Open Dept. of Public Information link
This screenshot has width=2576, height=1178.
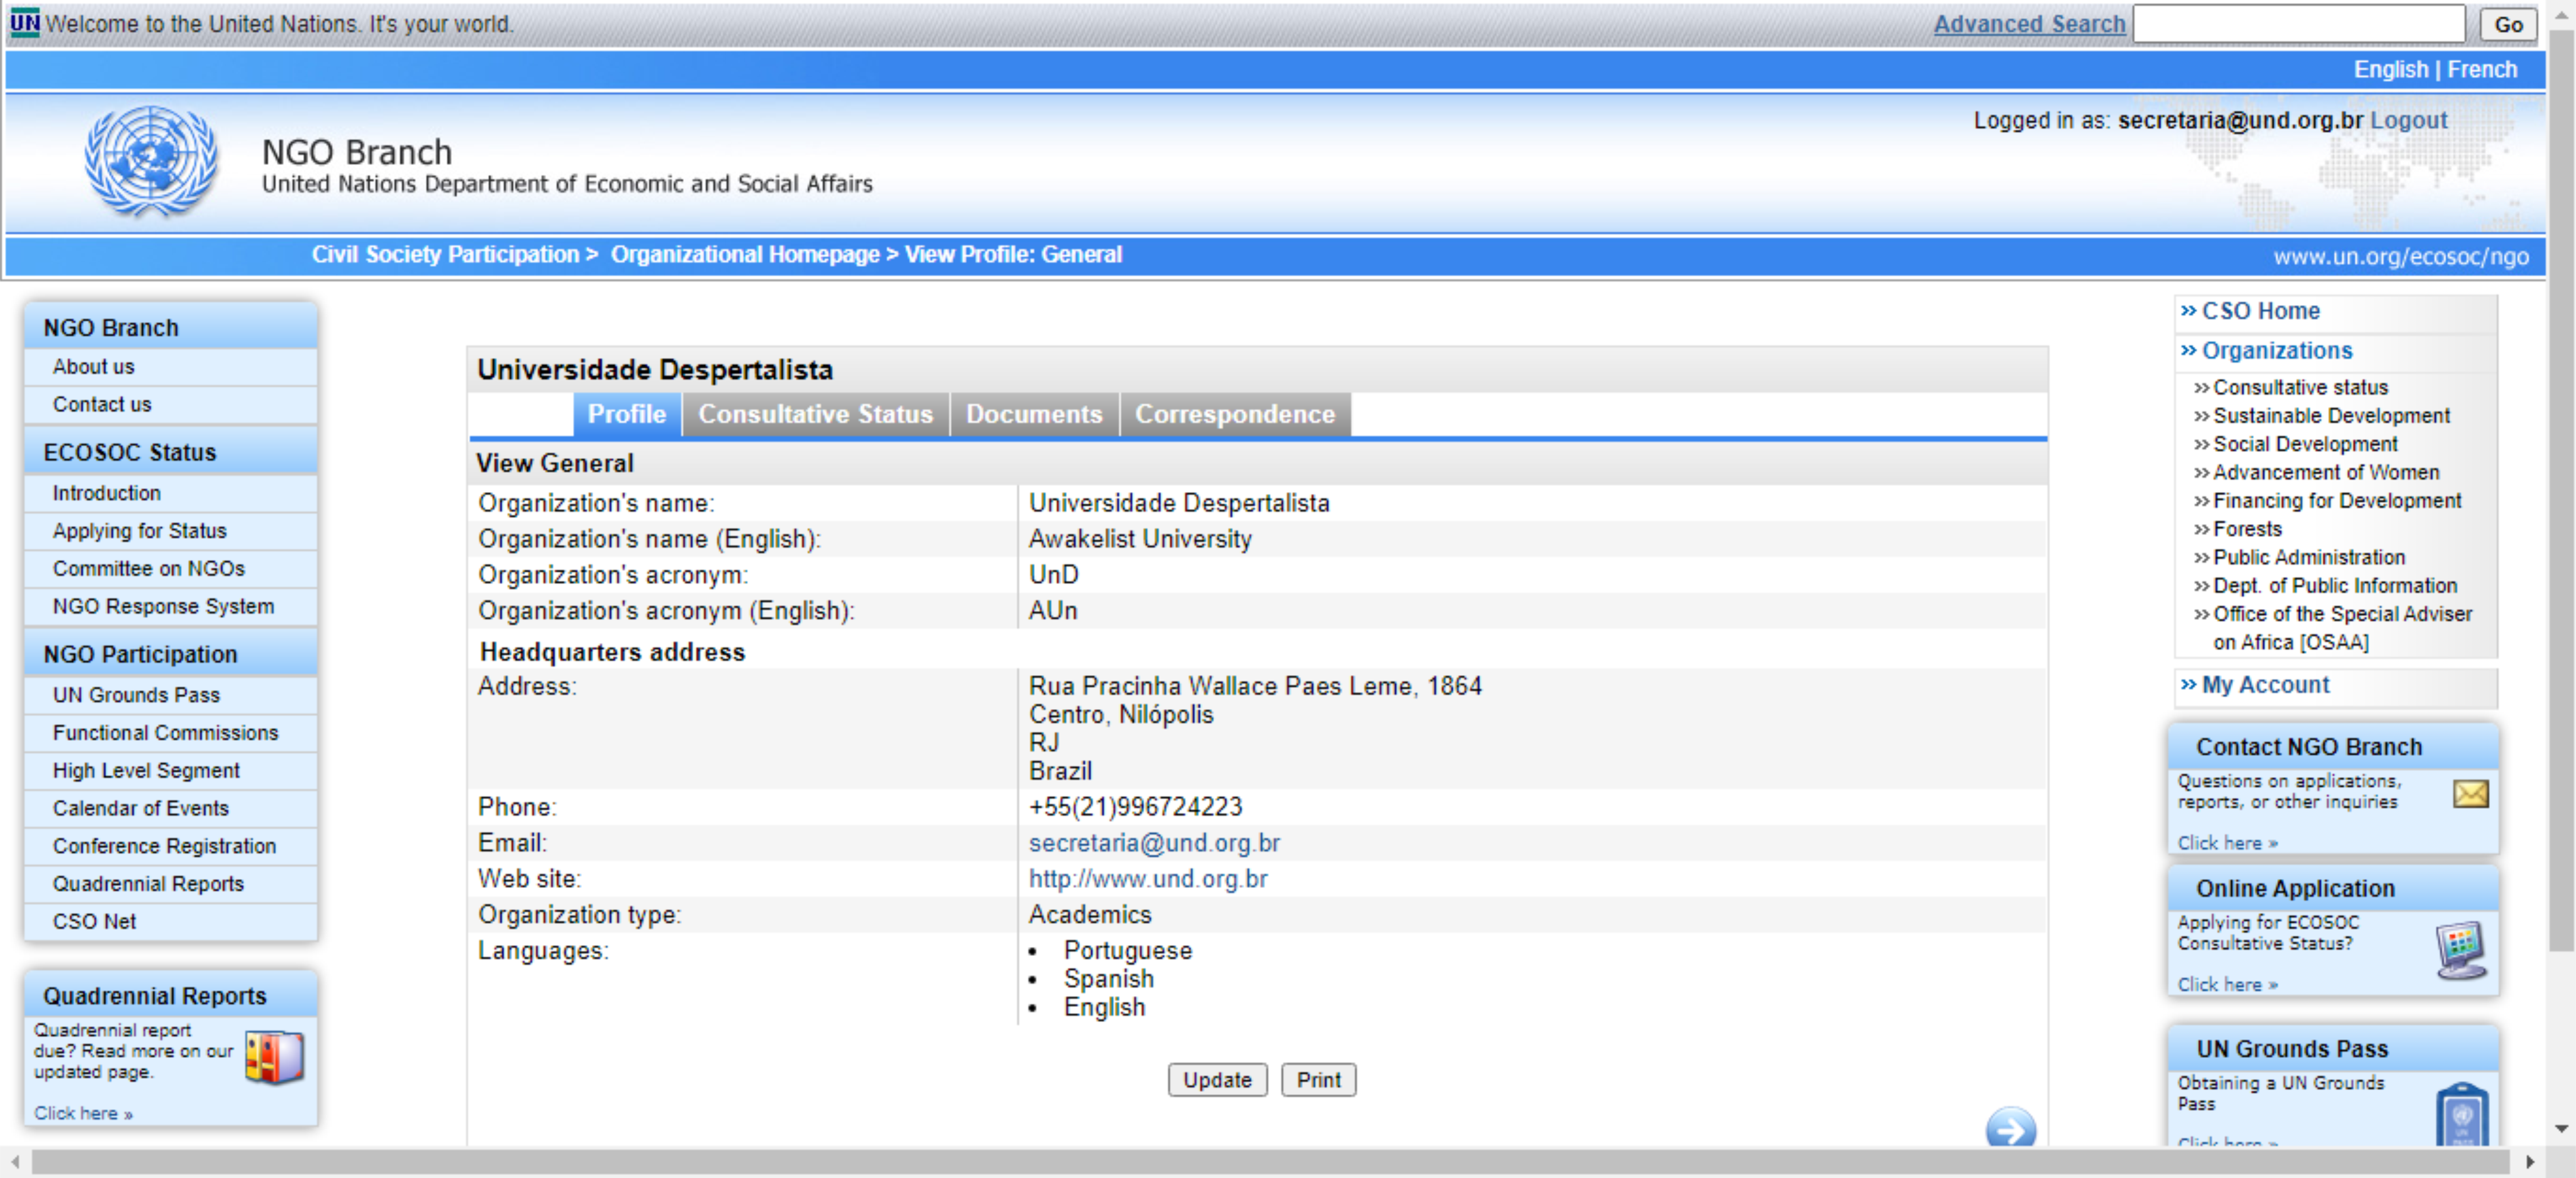(2334, 585)
